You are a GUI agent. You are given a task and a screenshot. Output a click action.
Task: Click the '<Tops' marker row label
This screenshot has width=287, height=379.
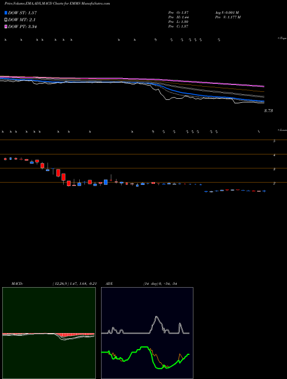pyautogui.click(x=282, y=38)
